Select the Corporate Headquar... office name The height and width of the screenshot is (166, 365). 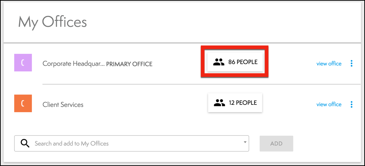(x=73, y=64)
